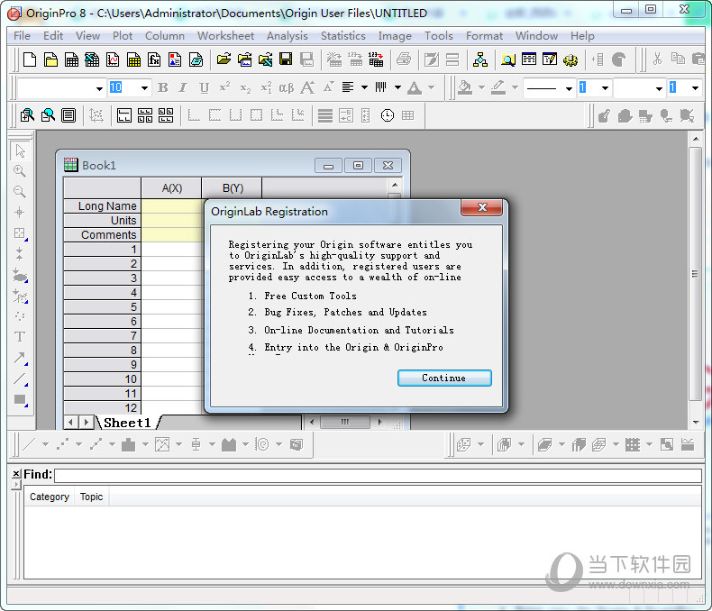The height and width of the screenshot is (611, 712).
Task: Open the Analysis menu
Action: click(287, 36)
